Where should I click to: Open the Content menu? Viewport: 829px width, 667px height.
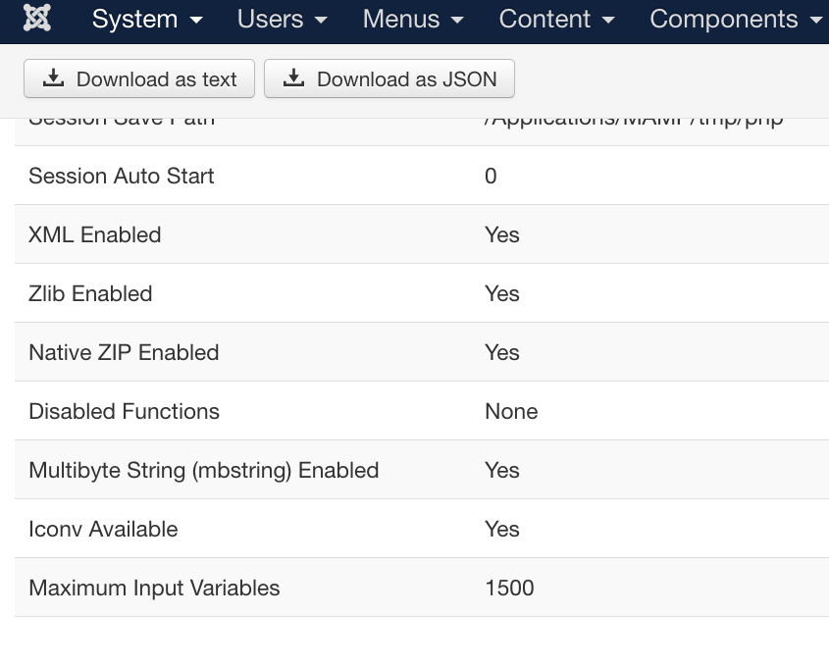[x=556, y=20]
